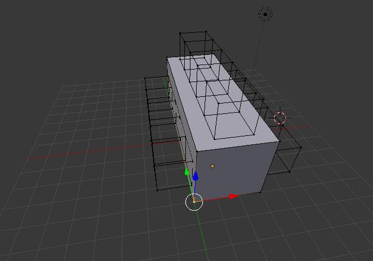Click the lamp object with dotted circles
The width and height of the screenshot is (373, 261).
pyautogui.click(x=265, y=14)
